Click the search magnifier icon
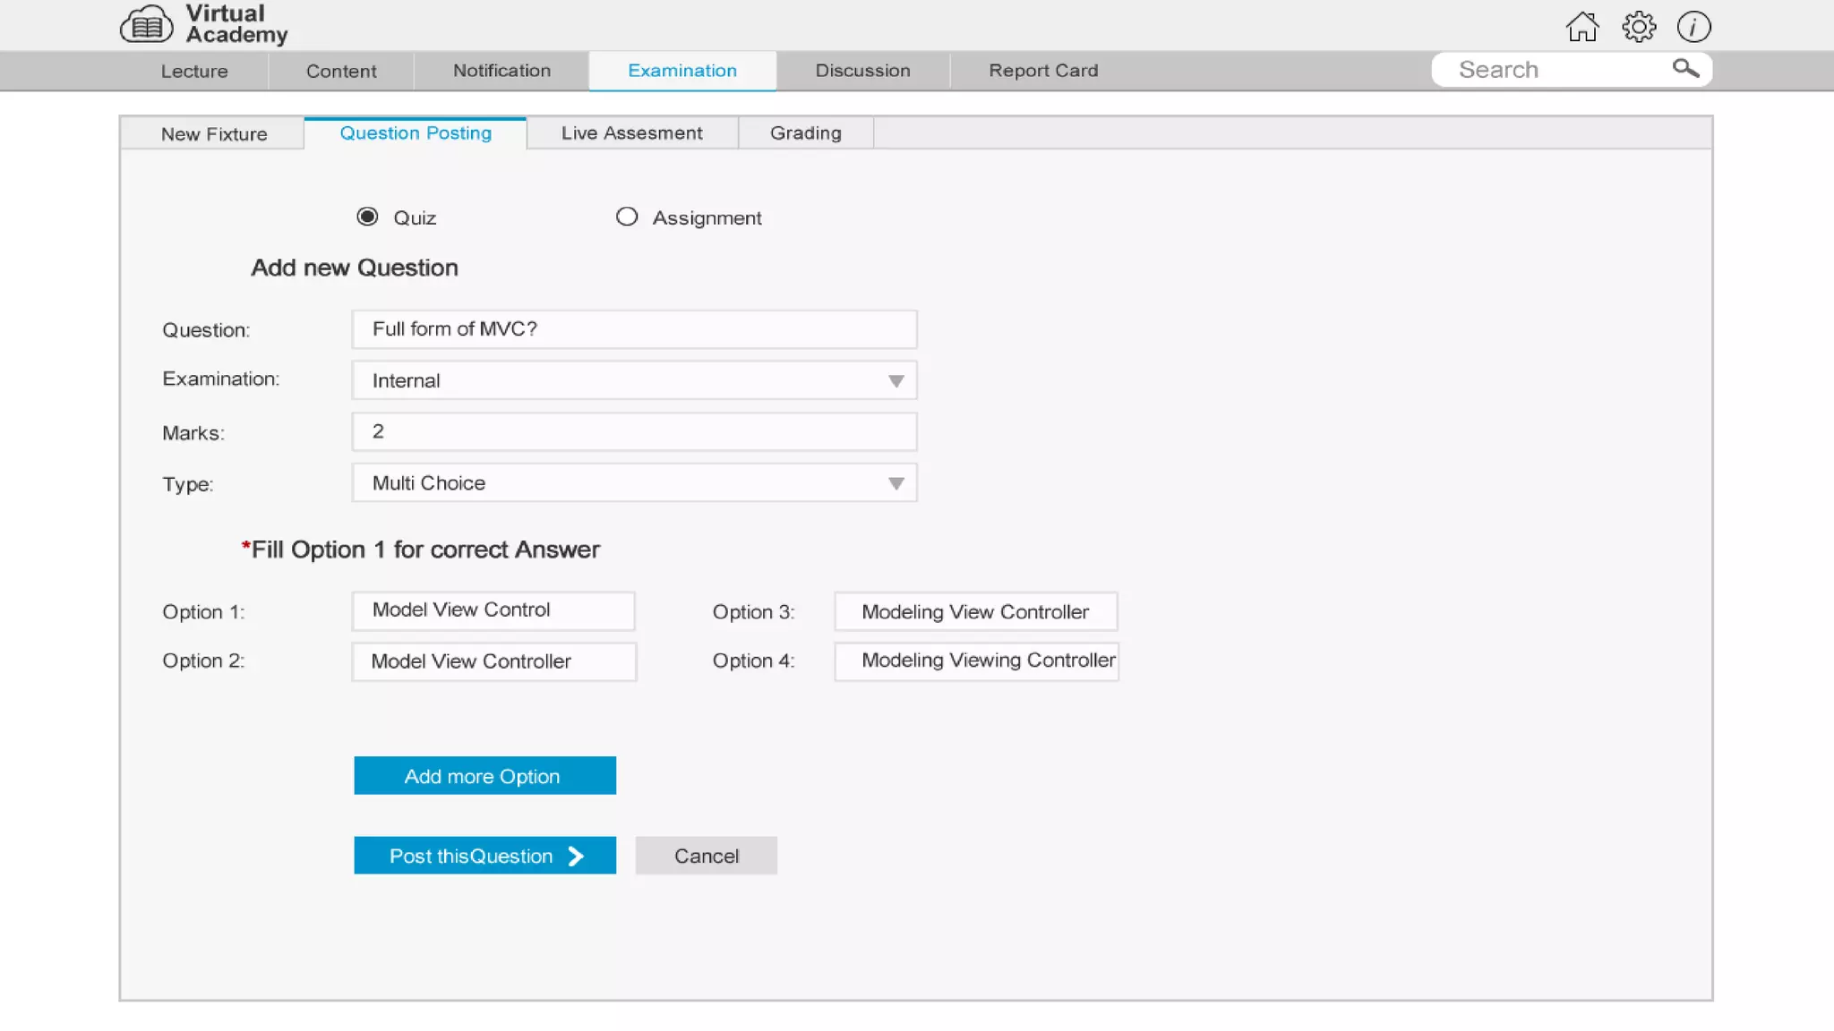This screenshot has height=1031, width=1834. click(x=1685, y=69)
